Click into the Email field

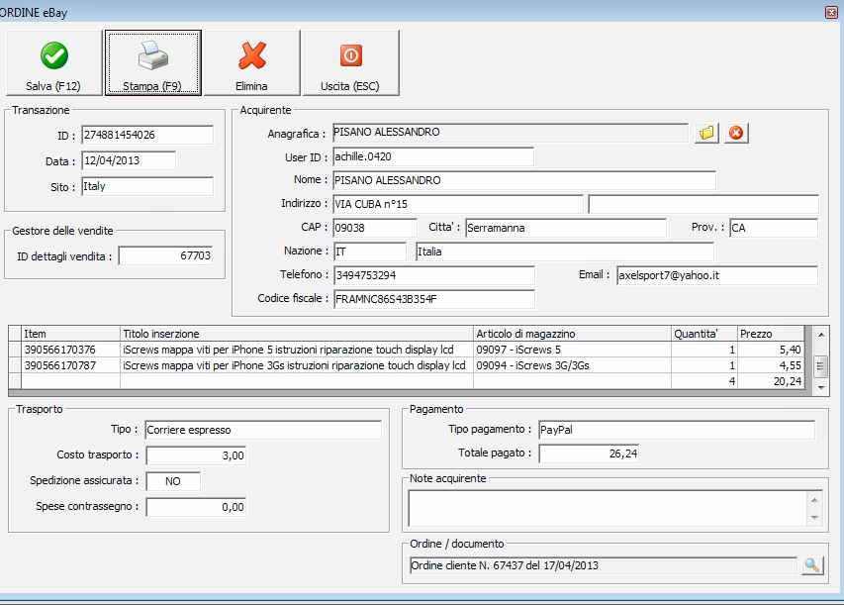click(x=716, y=275)
